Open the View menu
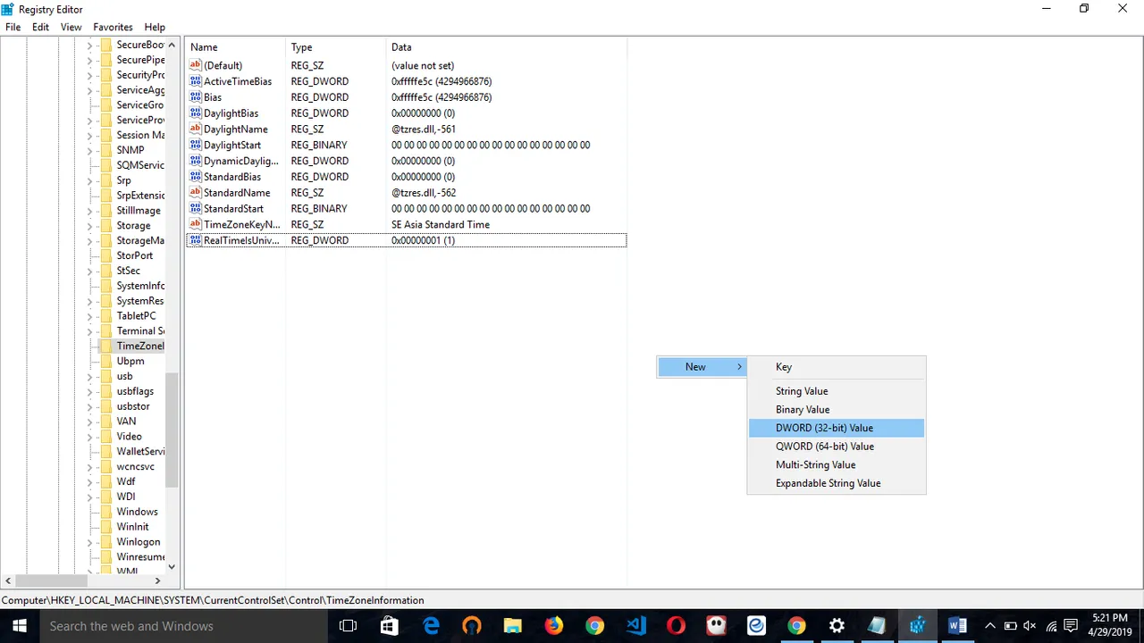Viewport: 1144px width, 643px height. [x=71, y=27]
